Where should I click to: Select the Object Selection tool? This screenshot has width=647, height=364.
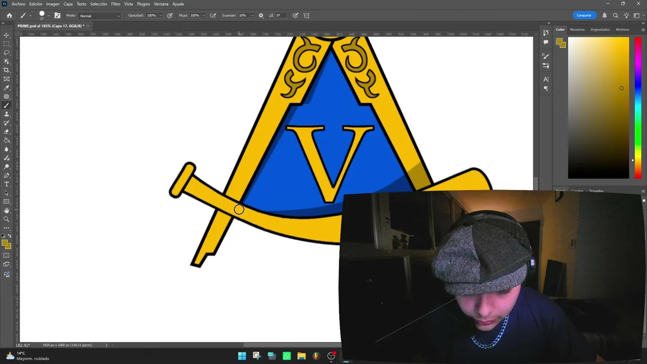7,61
